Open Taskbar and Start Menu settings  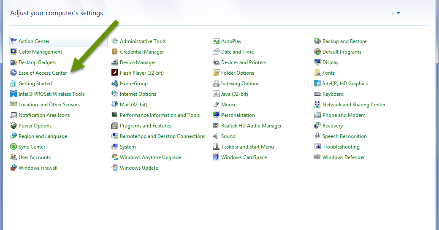tap(247, 146)
